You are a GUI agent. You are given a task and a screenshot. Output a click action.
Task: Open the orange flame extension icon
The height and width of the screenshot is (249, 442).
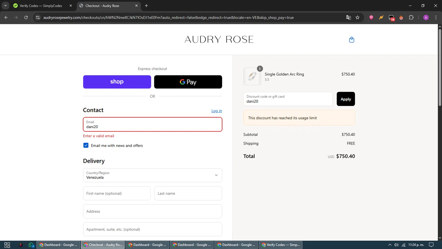point(401,17)
